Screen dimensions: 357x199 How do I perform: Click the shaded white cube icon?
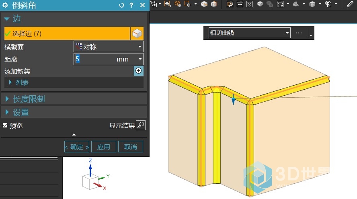[x=260, y=4]
